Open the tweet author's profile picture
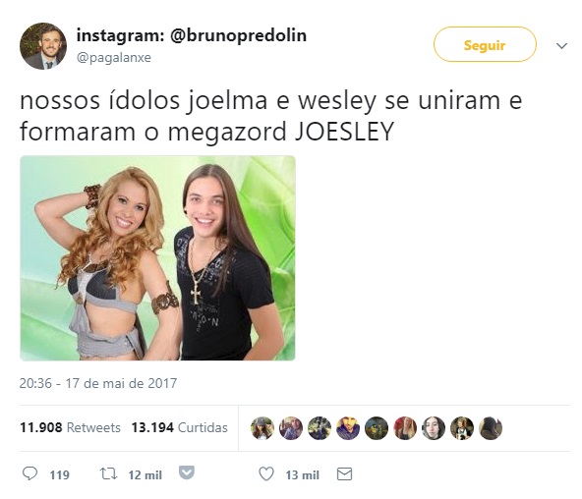Screen dimensions: 582x499 [x=43, y=46]
